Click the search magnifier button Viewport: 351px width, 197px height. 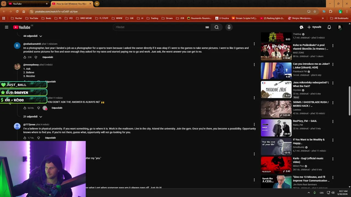(x=217, y=27)
